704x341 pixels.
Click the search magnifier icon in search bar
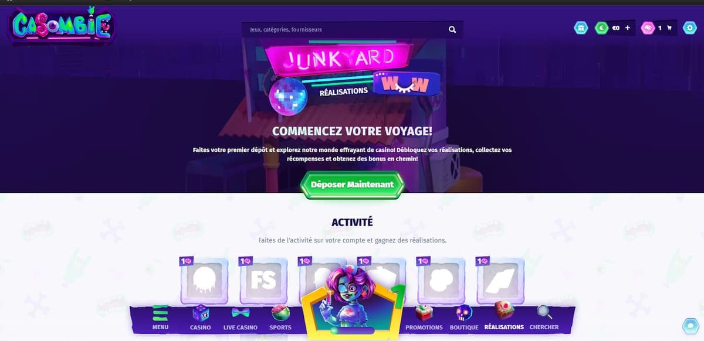pyautogui.click(x=452, y=29)
